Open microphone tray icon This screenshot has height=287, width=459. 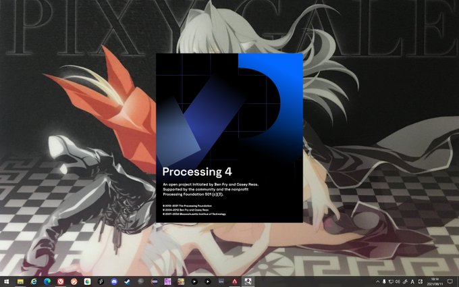pyautogui.click(x=384, y=282)
